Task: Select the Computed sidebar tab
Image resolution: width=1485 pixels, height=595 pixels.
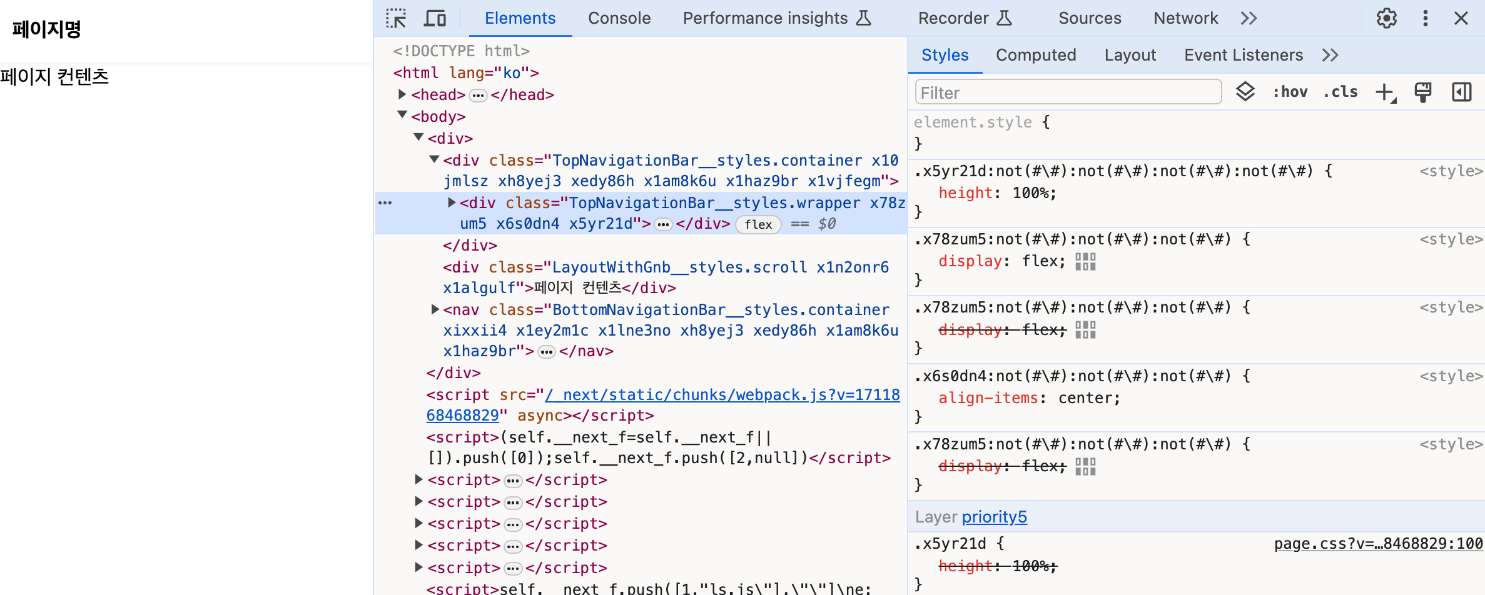Action: click(x=1036, y=55)
